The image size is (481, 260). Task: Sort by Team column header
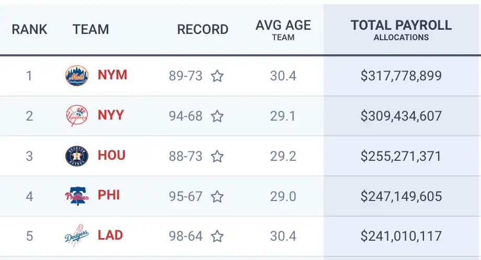point(91,29)
